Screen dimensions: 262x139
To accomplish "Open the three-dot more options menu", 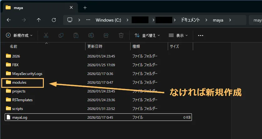I will point(201,36).
